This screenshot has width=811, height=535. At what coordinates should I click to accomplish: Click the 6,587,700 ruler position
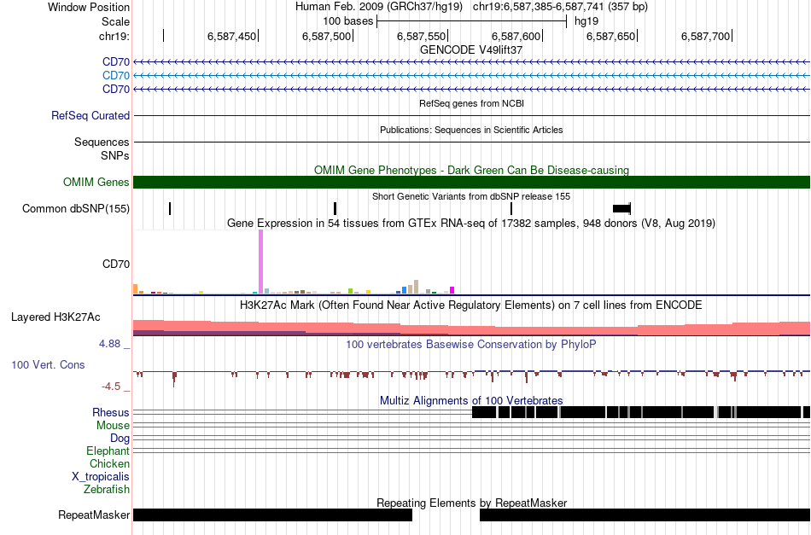pos(705,36)
